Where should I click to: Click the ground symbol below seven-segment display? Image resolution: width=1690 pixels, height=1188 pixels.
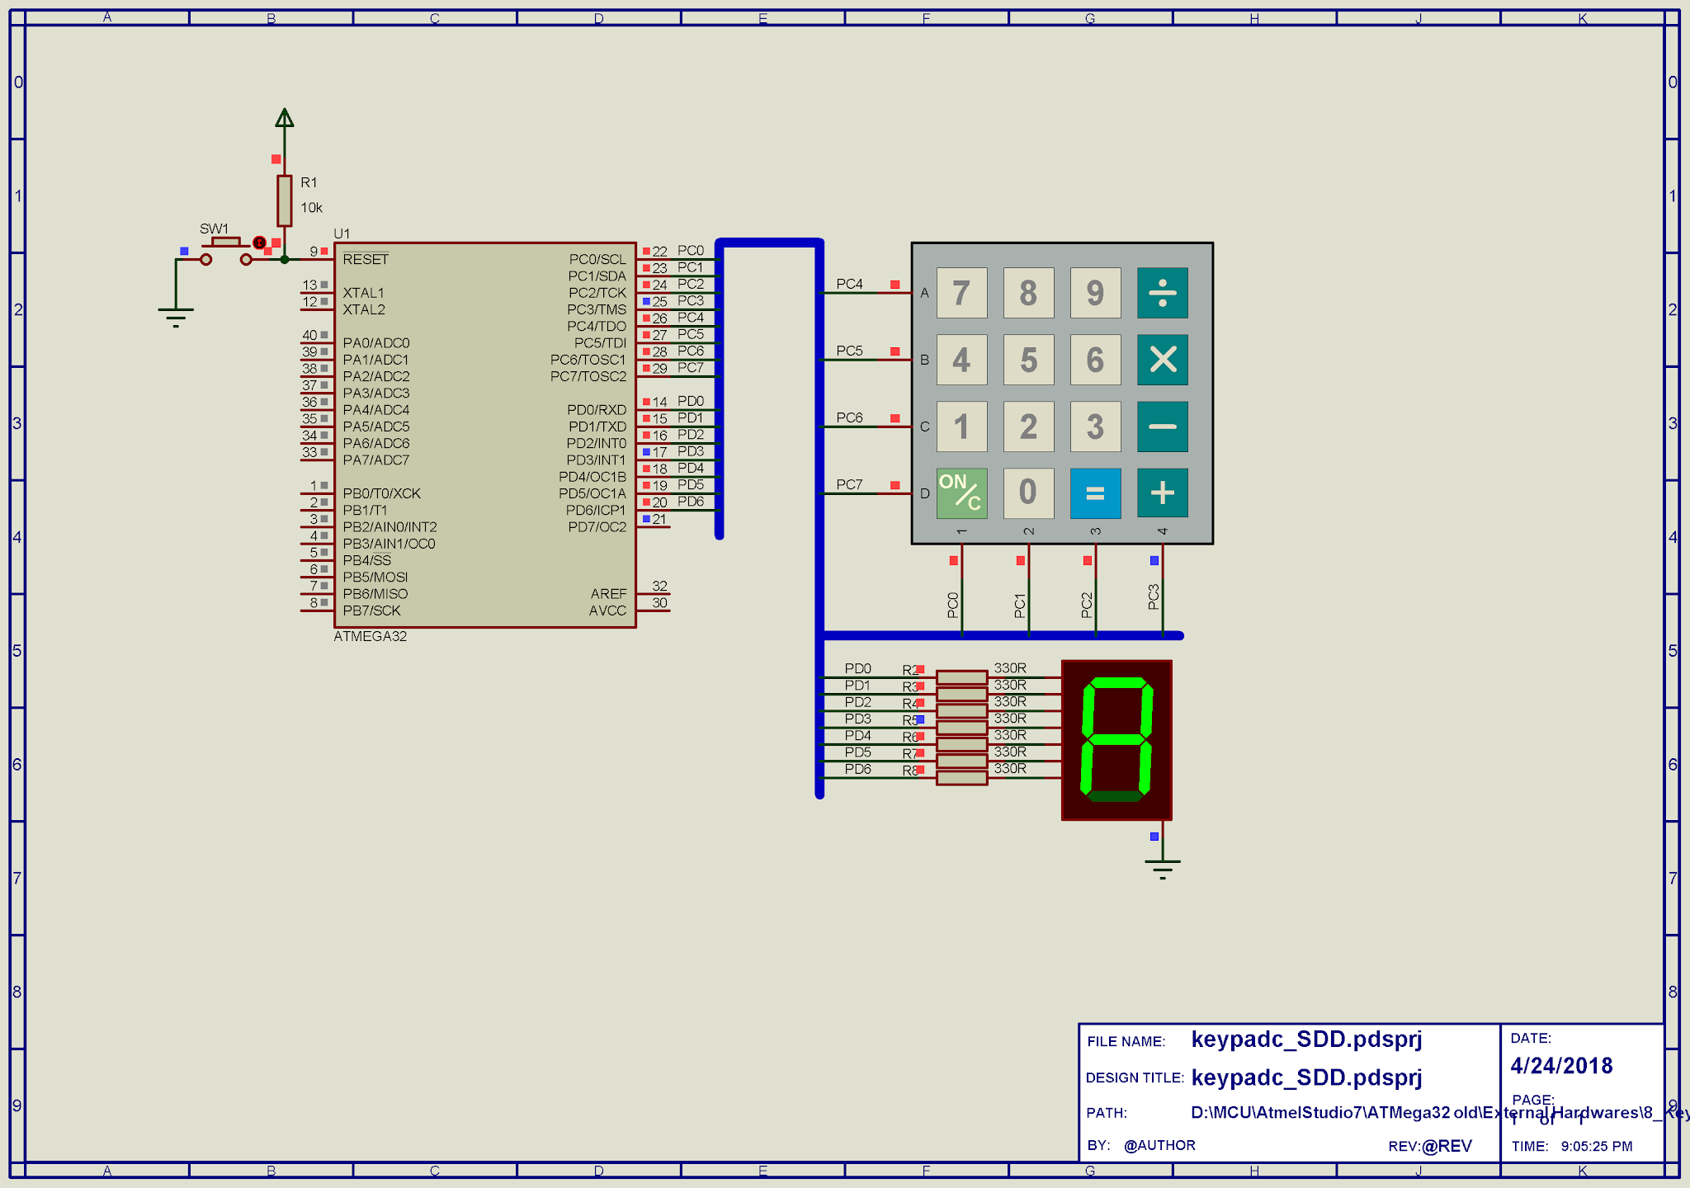1162,866
